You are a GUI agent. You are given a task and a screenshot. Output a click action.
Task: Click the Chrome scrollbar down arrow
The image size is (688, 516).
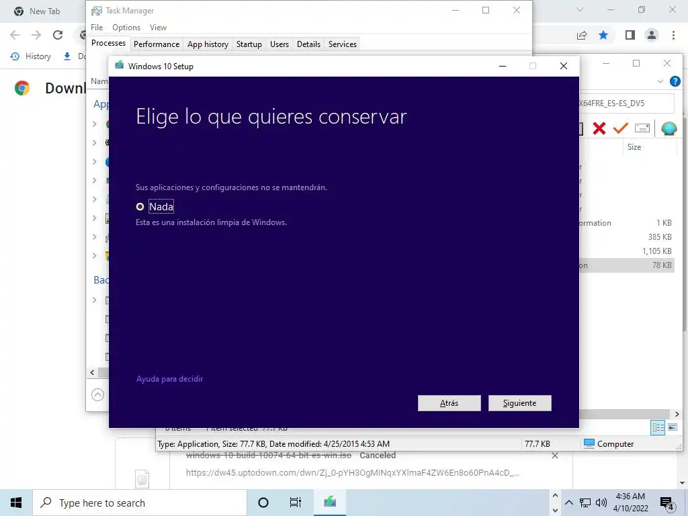pyautogui.click(x=683, y=483)
